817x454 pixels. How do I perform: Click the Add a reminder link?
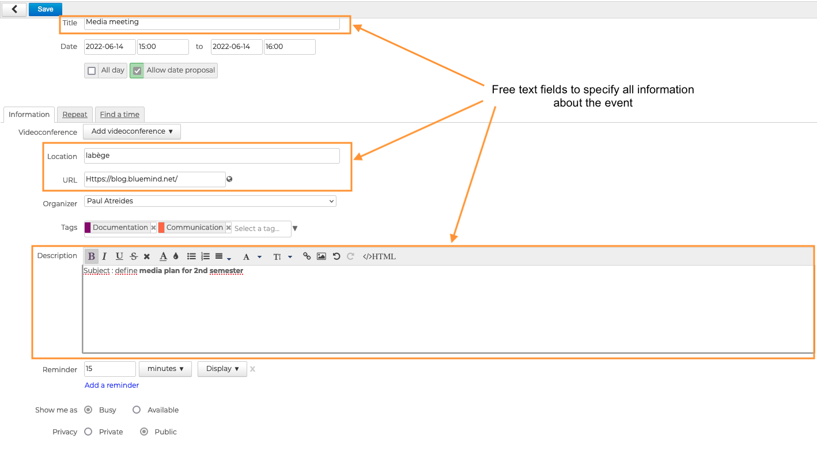point(112,385)
